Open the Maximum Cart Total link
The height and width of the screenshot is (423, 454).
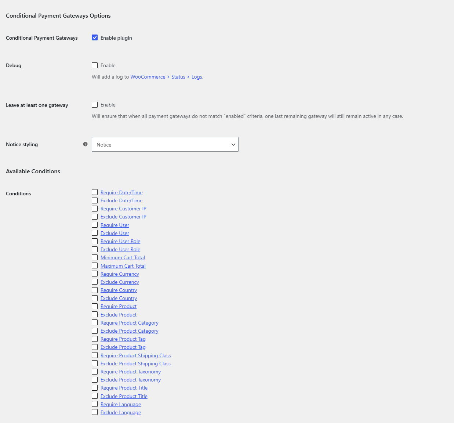[123, 266]
